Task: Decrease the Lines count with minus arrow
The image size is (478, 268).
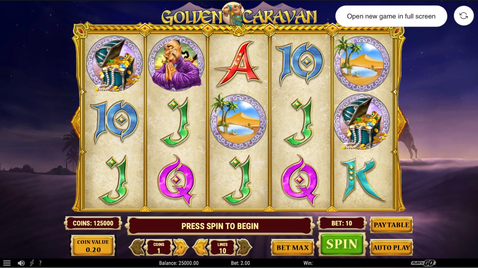Action: (x=201, y=247)
